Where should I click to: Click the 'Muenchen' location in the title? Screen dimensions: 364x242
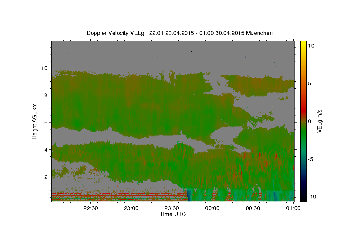[x=259, y=33]
